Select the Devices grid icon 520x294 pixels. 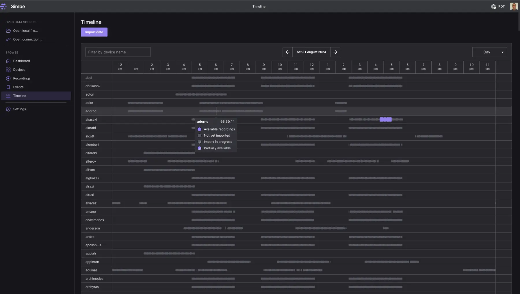point(8,70)
